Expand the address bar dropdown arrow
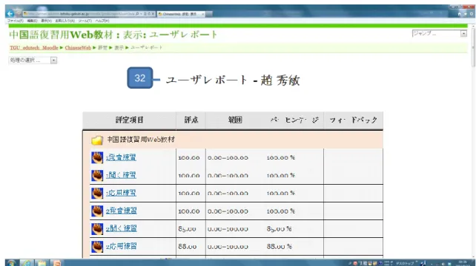Screen dimensions: 476x266 (141, 14)
